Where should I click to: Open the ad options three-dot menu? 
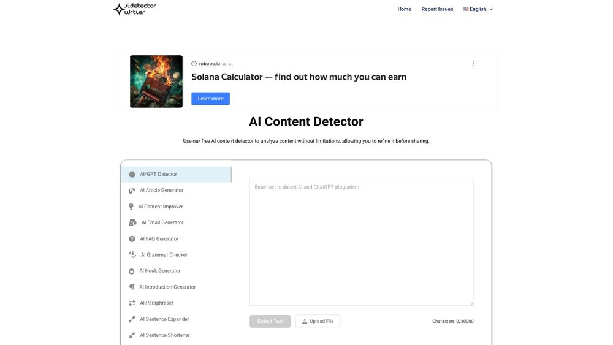474,64
